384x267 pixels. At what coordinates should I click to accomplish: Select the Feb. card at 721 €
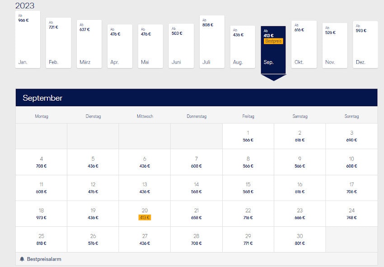[x=58, y=43]
